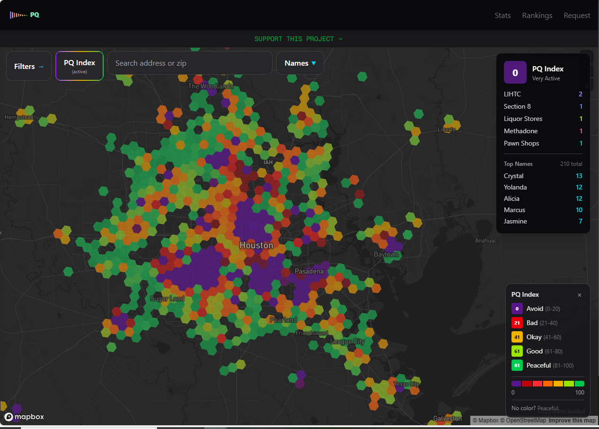Image resolution: width=599 pixels, height=429 pixels.
Task: Click the Improve this map link
Action: click(x=573, y=420)
